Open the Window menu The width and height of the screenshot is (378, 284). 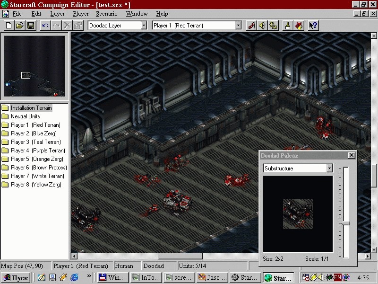tap(137, 14)
